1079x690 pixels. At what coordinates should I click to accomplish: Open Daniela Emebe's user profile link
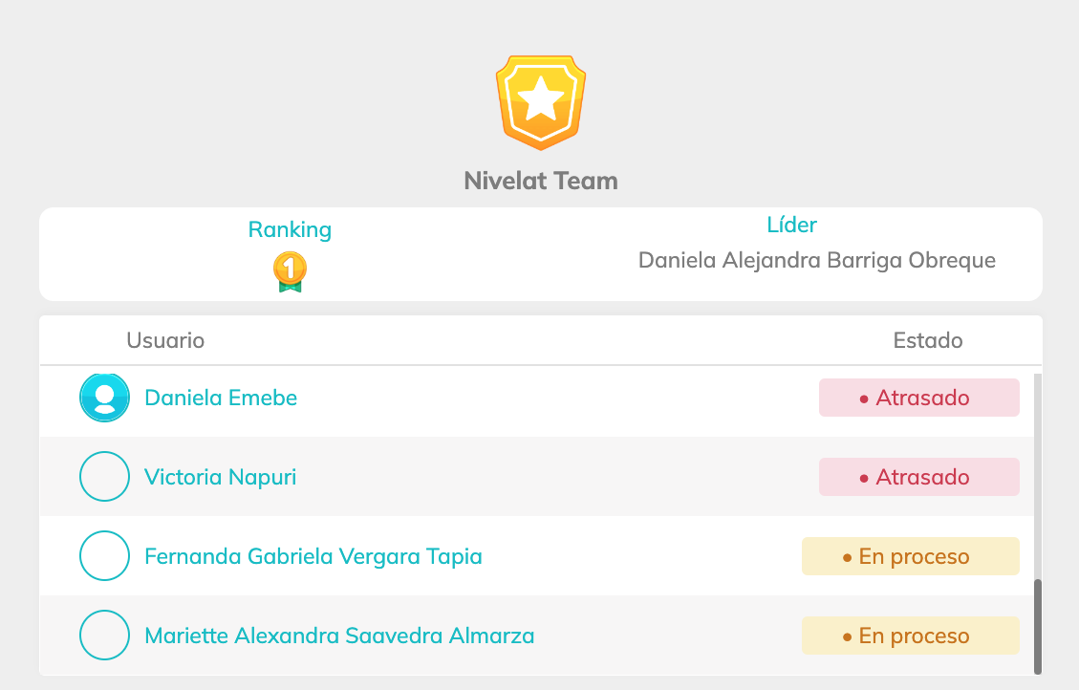tap(221, 398)
